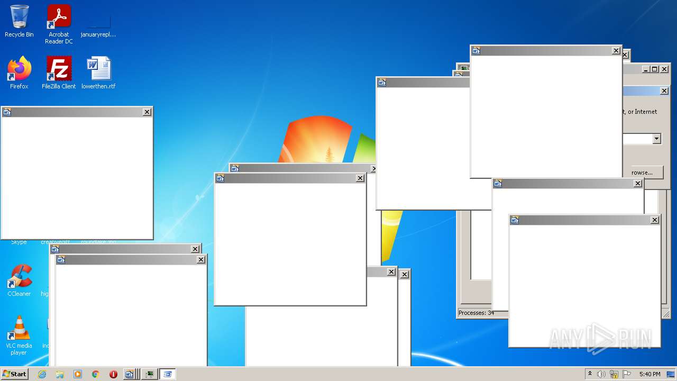Open the network status tray icon

614,374
